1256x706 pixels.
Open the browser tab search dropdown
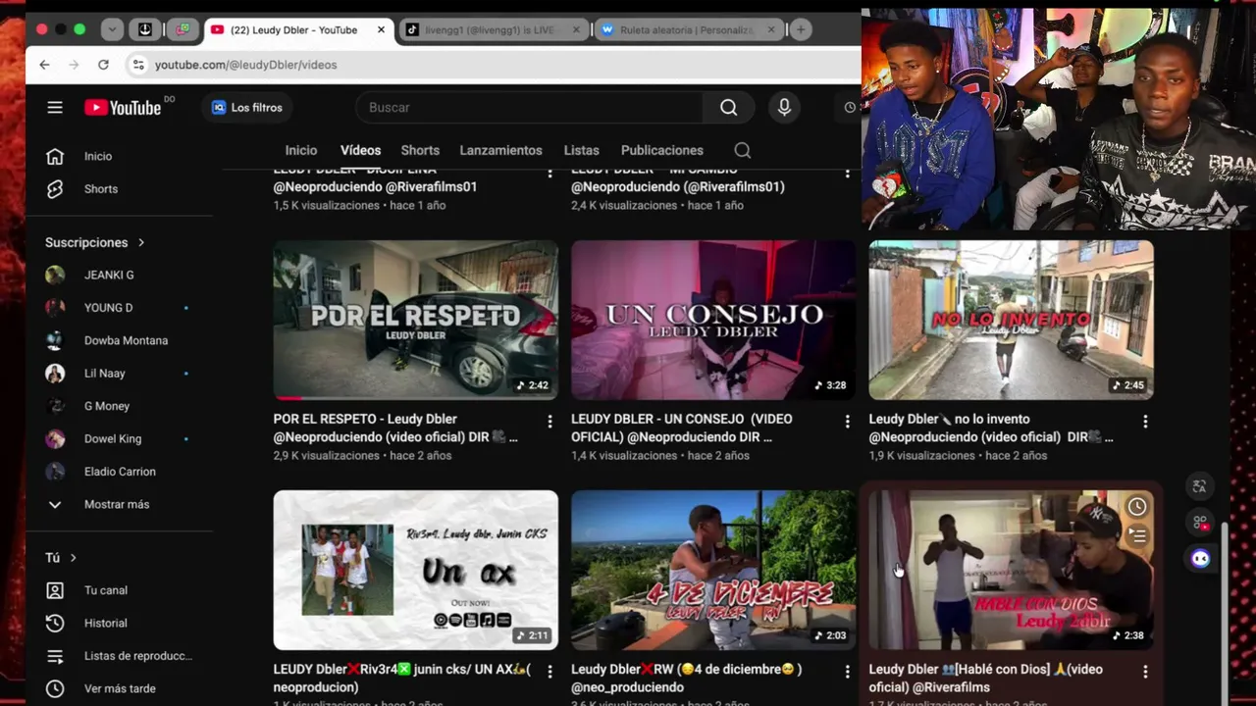coord(112,29)
